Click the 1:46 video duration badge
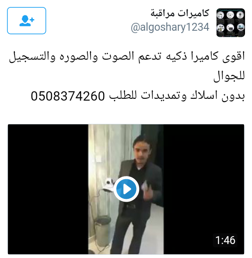252x258 pixels. click(225, 240)
